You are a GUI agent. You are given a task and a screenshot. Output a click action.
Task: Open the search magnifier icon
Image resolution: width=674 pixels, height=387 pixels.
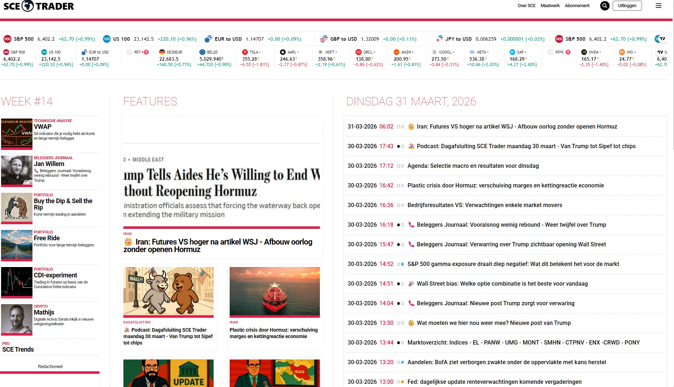604,6
